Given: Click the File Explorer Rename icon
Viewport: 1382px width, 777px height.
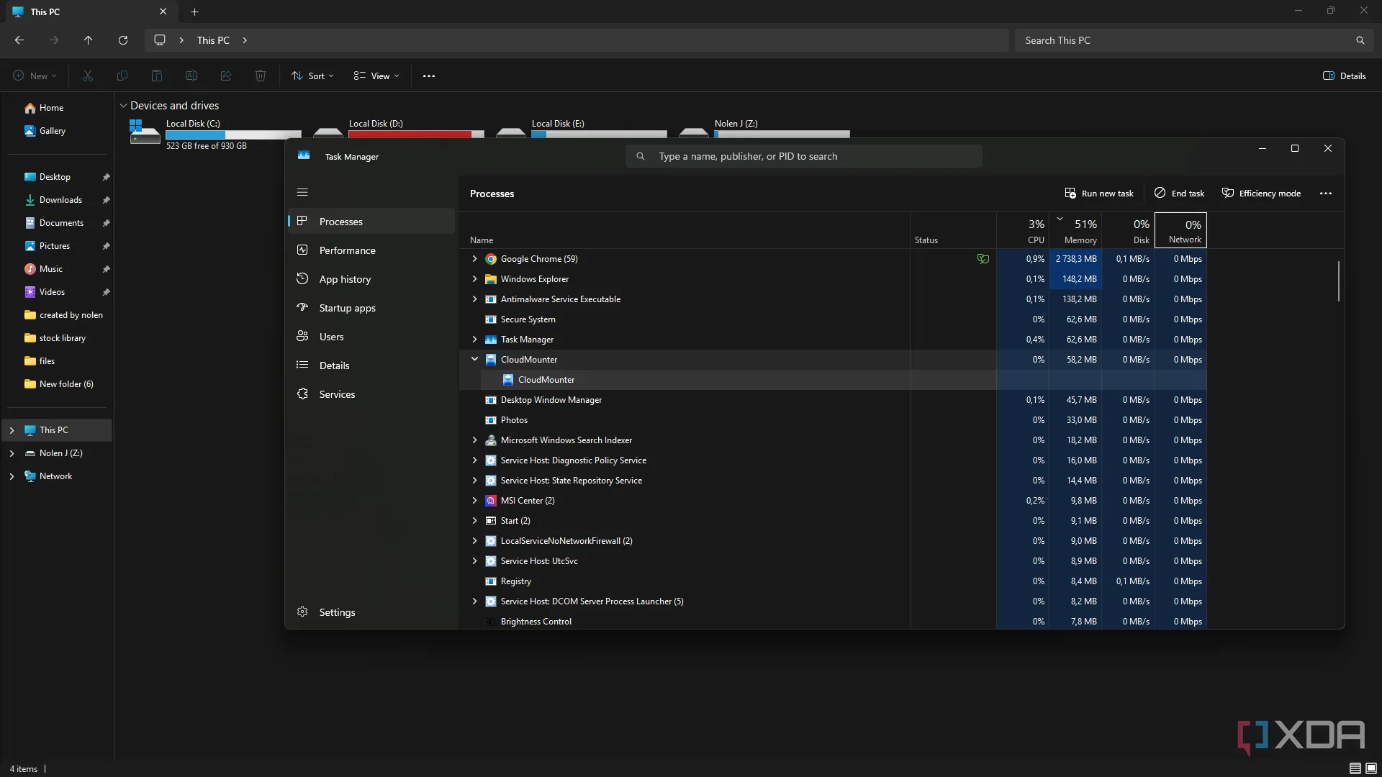Looking at the screenshot, I should pos(191,76).
